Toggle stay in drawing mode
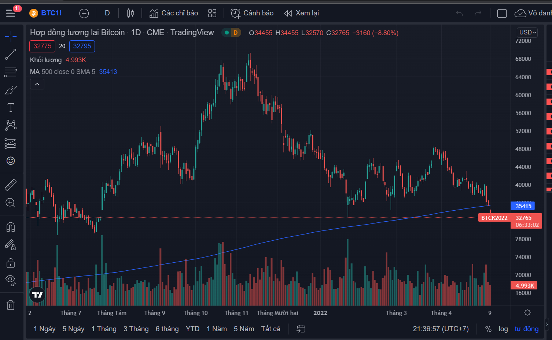 pos(11,245)
